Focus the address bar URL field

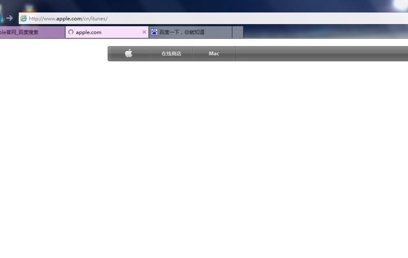click(213, 18)
